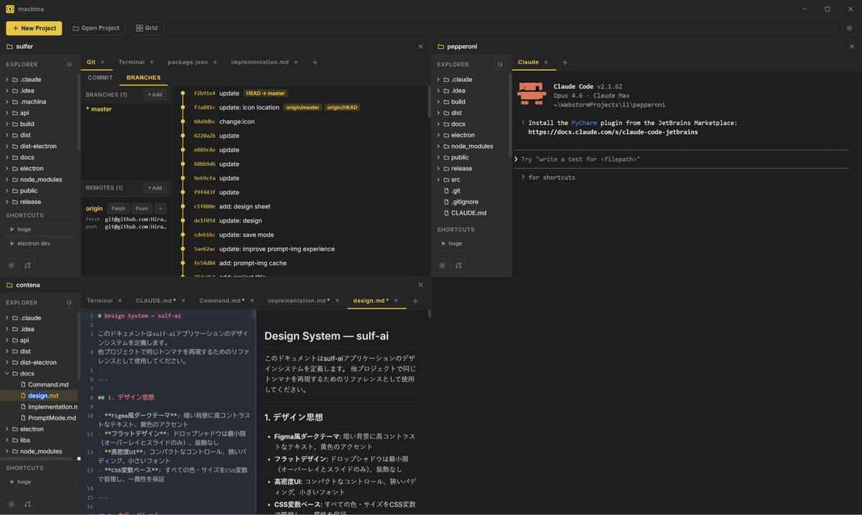The height and width of the screenshot is (515, 862).
Task: Click the git branch icon in contena panel footer
Action: click(27, 504)
